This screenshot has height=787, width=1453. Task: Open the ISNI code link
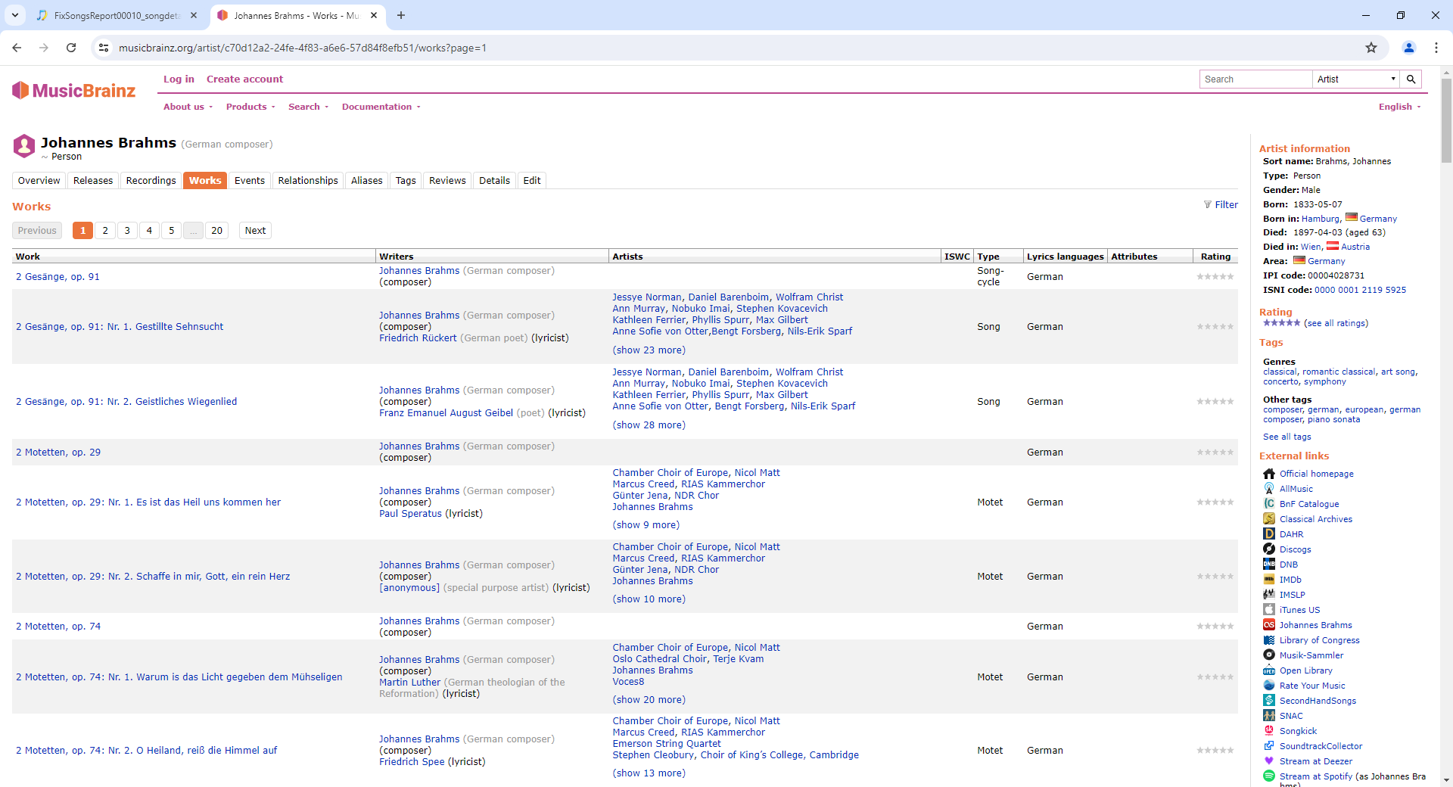coord(1360,290)
